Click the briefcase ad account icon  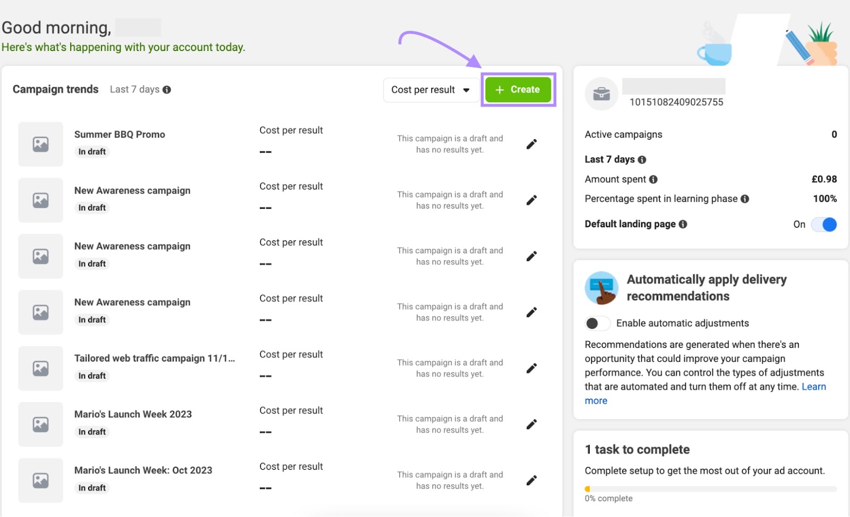click(x=601, y=93)
